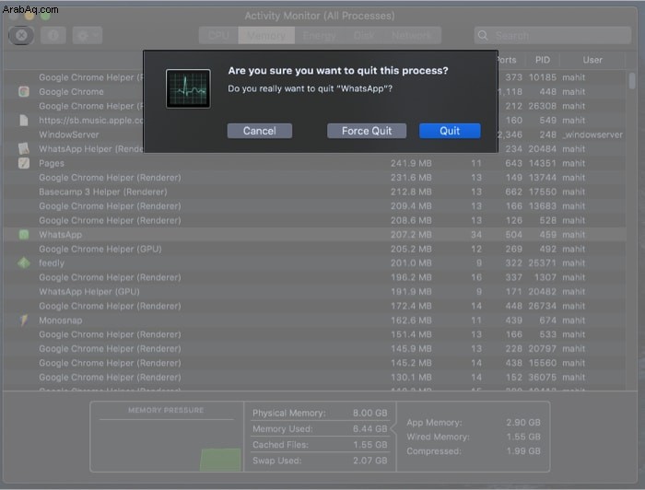Click the process list scrollbar
The image size is (645, 490).
pos(632,81)
